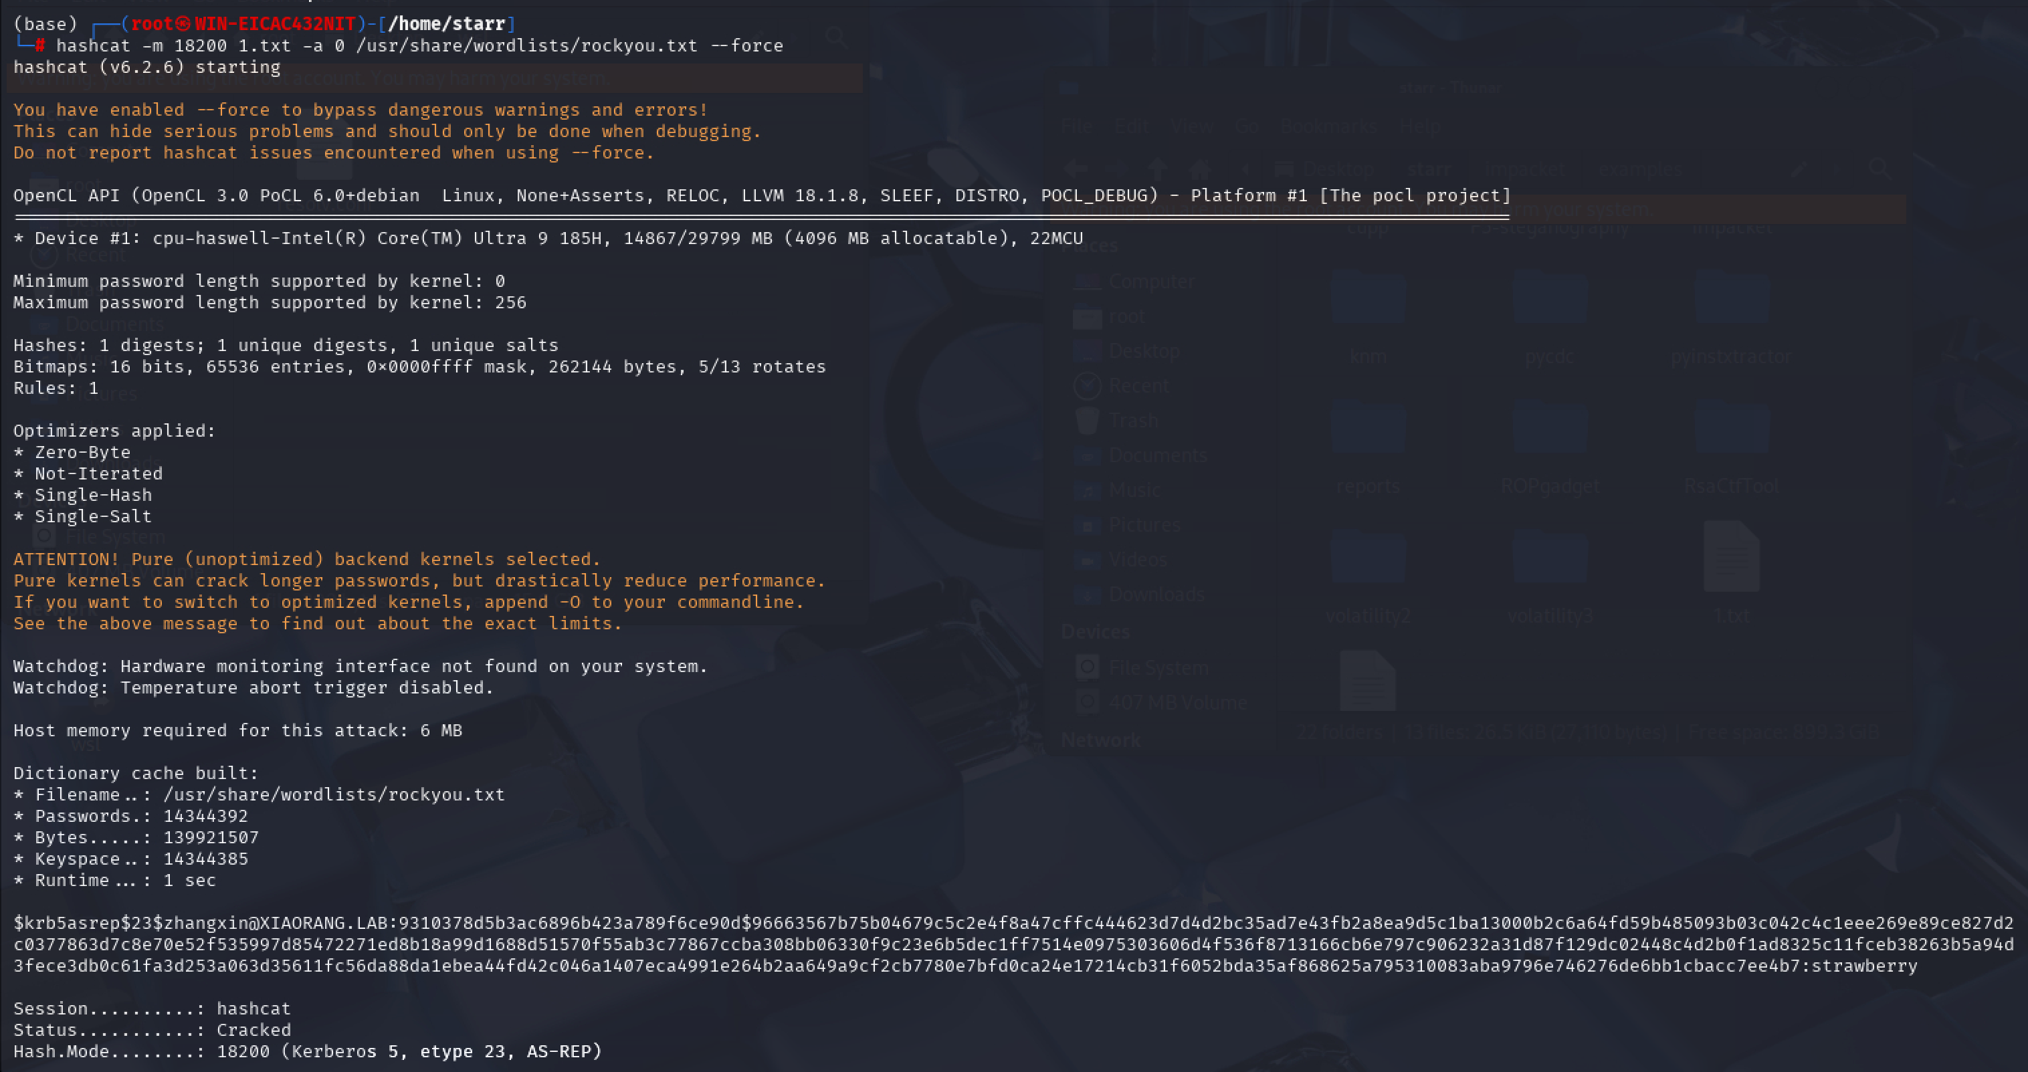Viewport: 2028px width, 1072px height.
Task: Select Music in Thunar sidebar
Action: [x=1118, y=490]
